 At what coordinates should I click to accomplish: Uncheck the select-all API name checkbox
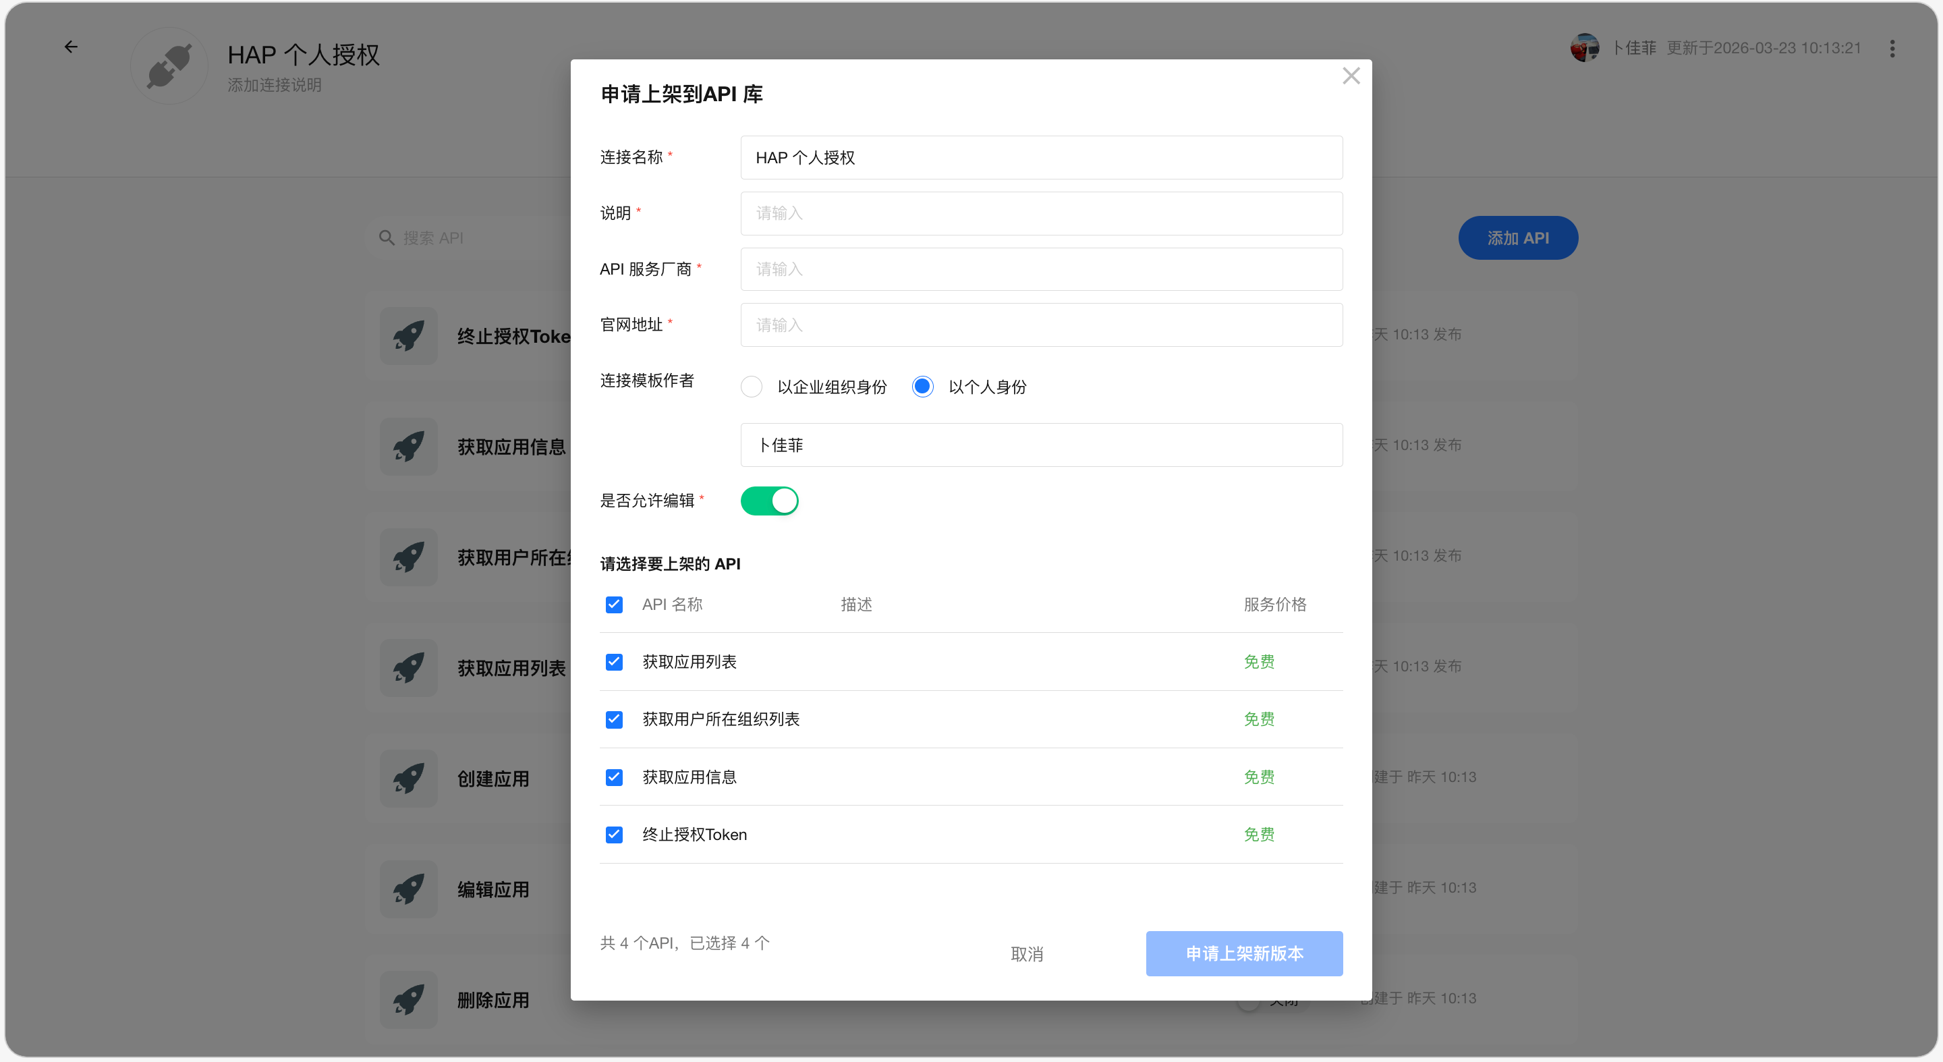pyautogui.click(x=614, y=605)
